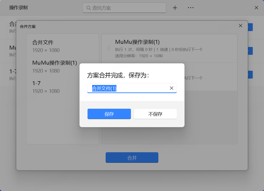Select 合并文件 in the left list

(43, 42)
